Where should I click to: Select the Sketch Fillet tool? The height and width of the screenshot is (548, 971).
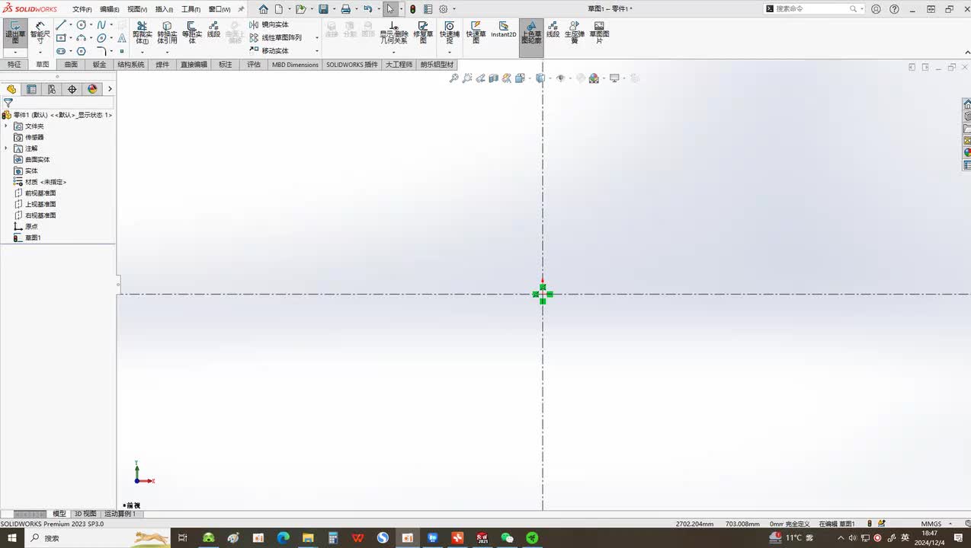click(101, 51)
